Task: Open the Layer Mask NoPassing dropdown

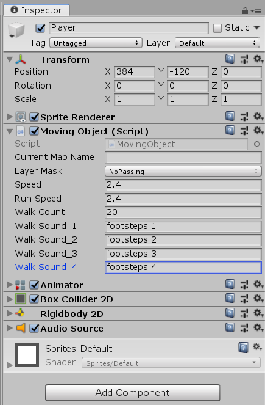Action: 183,171
